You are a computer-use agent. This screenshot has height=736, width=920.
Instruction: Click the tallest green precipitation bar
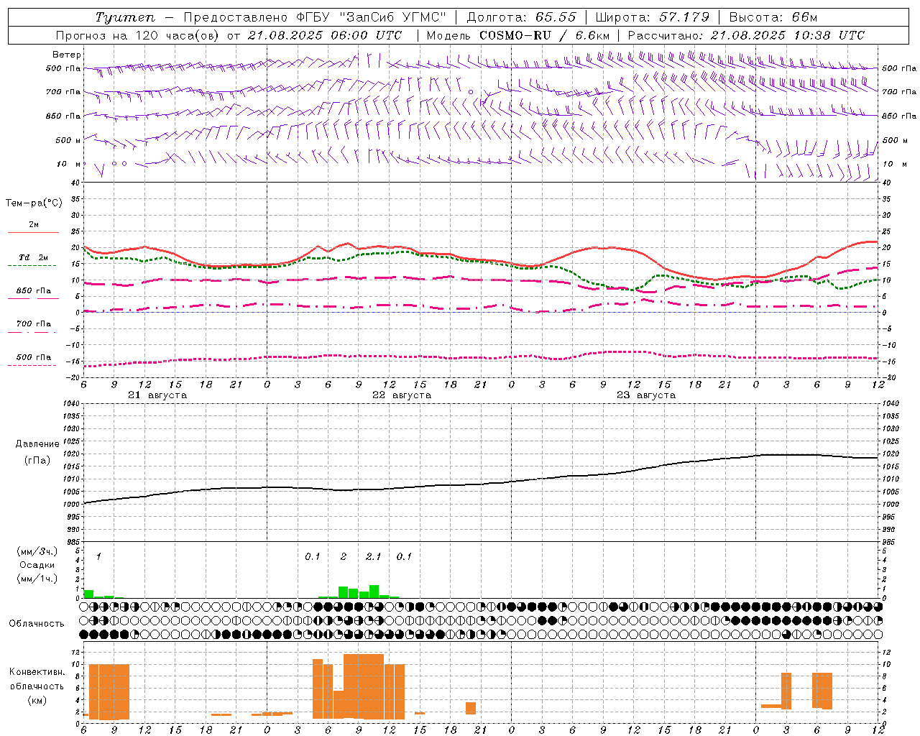click(374, 592)
